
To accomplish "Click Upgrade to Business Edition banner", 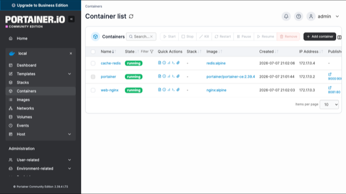I will [41, 5].
